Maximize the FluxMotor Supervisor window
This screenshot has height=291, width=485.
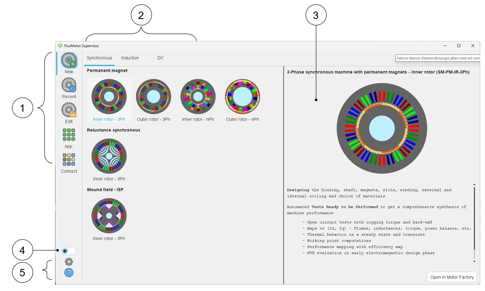(459, 46)
